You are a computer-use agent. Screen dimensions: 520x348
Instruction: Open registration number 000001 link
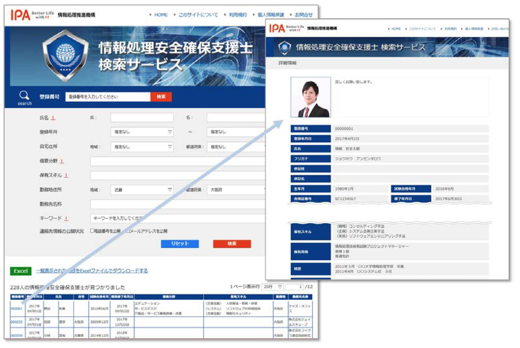pos(16,308)
